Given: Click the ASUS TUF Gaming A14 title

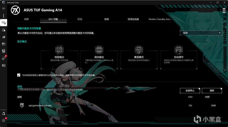Looking at the screenshot, I should [x=43, y=10].
